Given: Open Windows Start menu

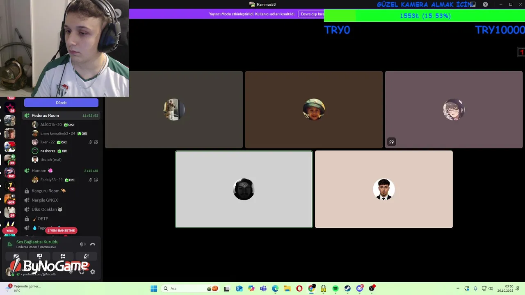Looking at the screenshot, I should tap(154, 288).
